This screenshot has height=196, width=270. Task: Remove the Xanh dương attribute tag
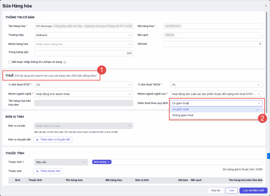[108, 162]
